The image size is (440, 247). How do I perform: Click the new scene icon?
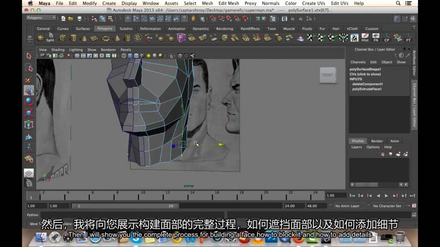[64, 19]
